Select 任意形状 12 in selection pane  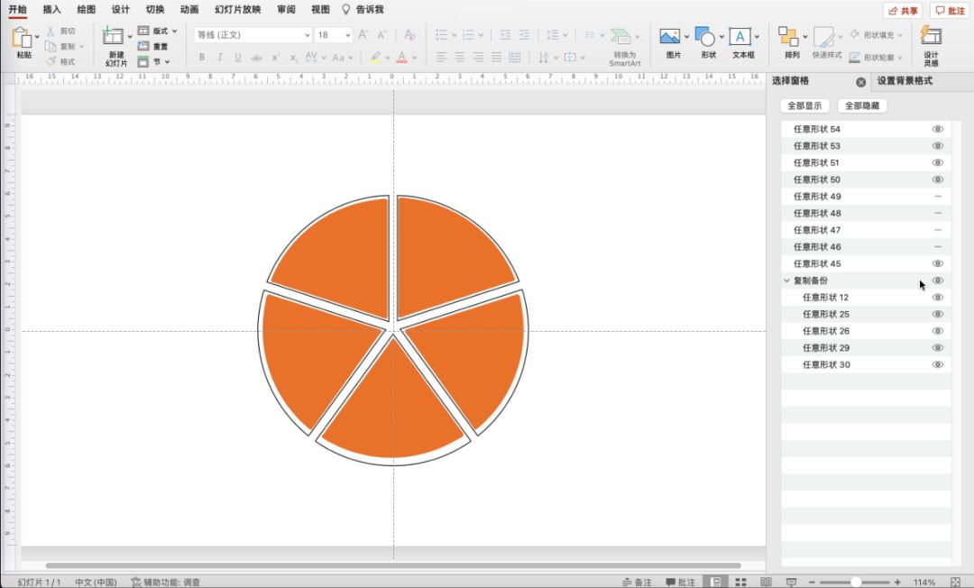pyautogui.click(x=866, y=298)
